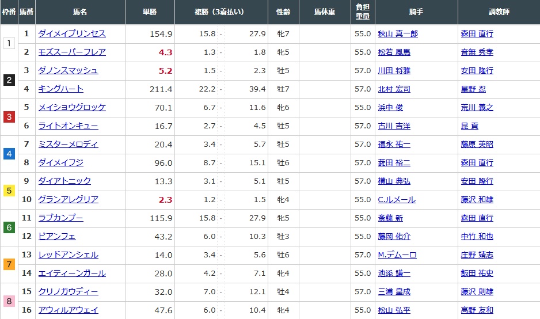
Task: Open jockey C.ルメール profile
Action: point(396,200)
